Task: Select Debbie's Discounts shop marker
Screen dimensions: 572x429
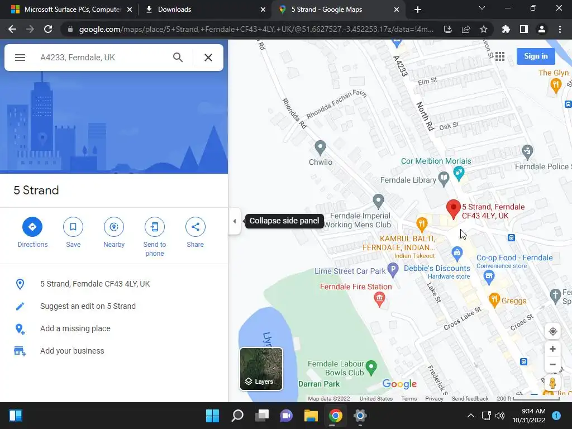Action: 457,253
